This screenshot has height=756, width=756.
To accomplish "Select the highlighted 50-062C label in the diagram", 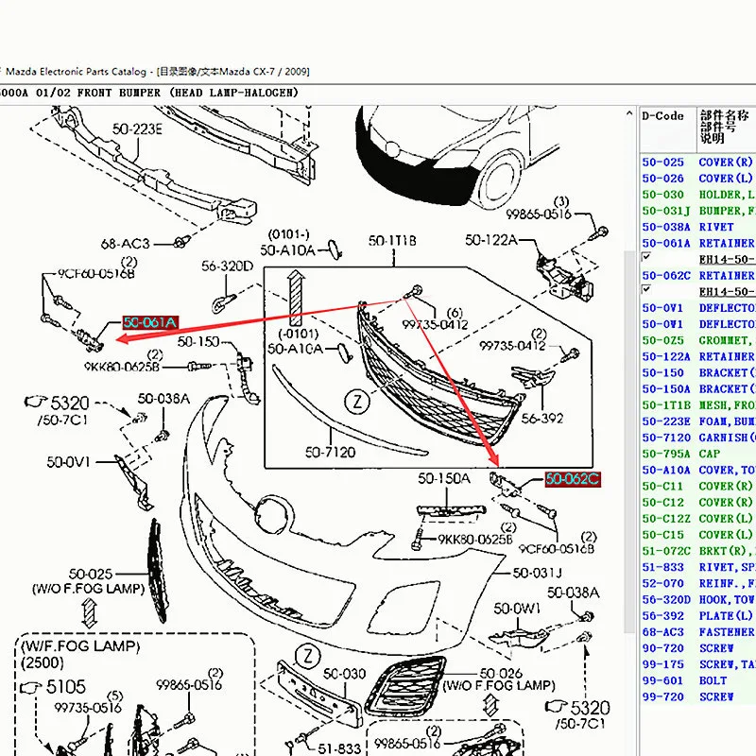I will 572,479.
